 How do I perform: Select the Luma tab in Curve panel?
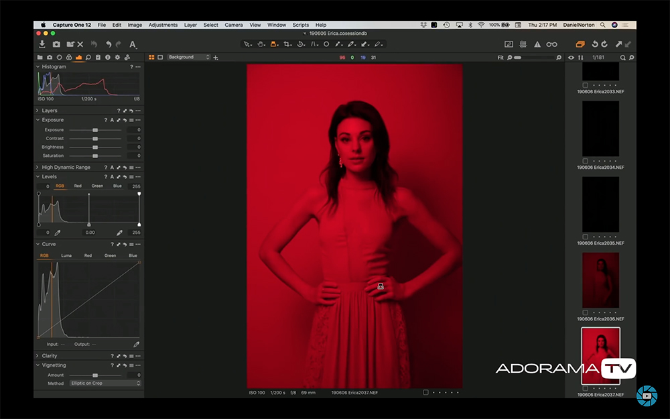[67, 255]
